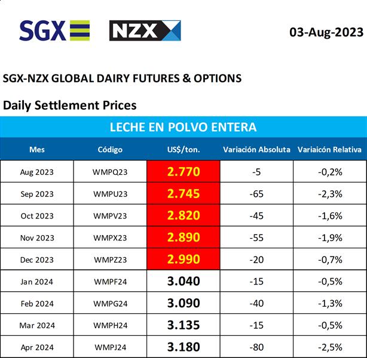The image size is (367, 358).
Task: Click the WMPV23 contract code
Action: coord(111,216)
